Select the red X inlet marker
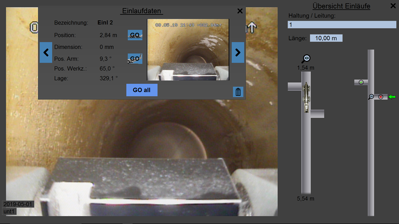Image resolution: width=399 pixels, height=224 pixels. click(x=381, y=97)
